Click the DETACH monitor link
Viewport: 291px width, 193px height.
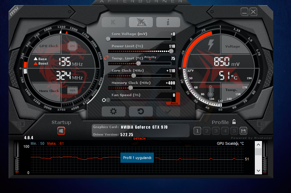[140, 139]
